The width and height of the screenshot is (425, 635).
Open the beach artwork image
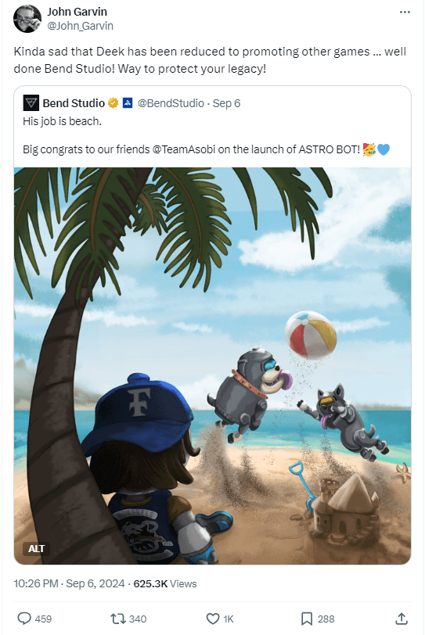click(212, 366)
